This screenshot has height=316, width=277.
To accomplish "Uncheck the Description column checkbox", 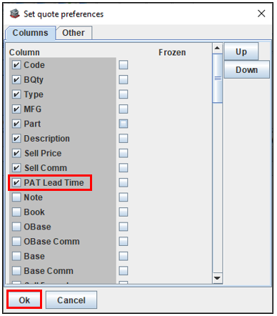I will click(x=16, y=139).
